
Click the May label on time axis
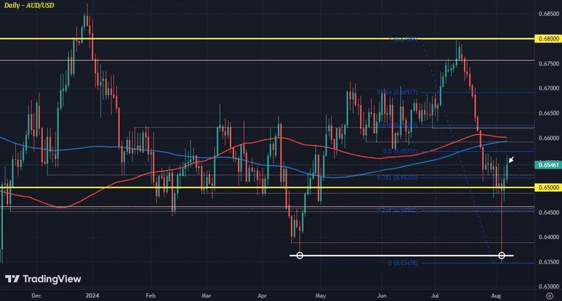(321, 296)
